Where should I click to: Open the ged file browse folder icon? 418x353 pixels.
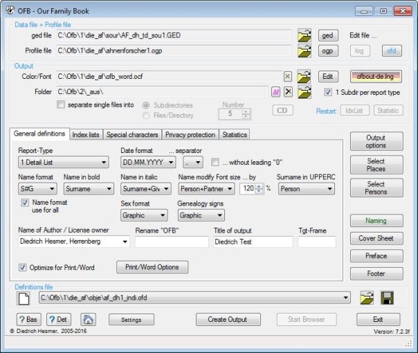click(x=305, y=36)
